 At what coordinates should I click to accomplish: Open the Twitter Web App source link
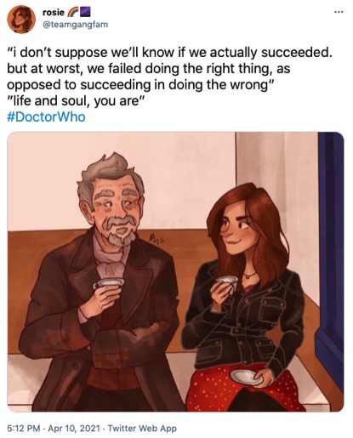tap(142, 428)
